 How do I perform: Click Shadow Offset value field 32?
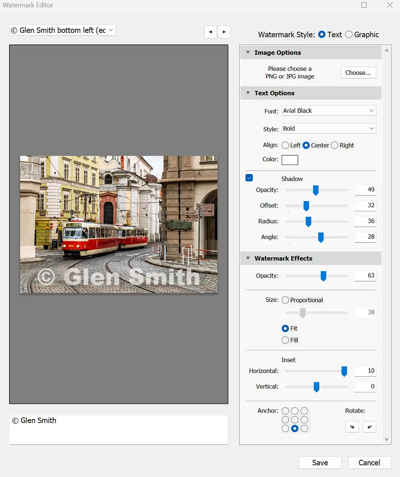coord(365,205)
